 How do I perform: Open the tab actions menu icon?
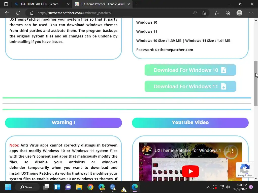coord(6,4)
